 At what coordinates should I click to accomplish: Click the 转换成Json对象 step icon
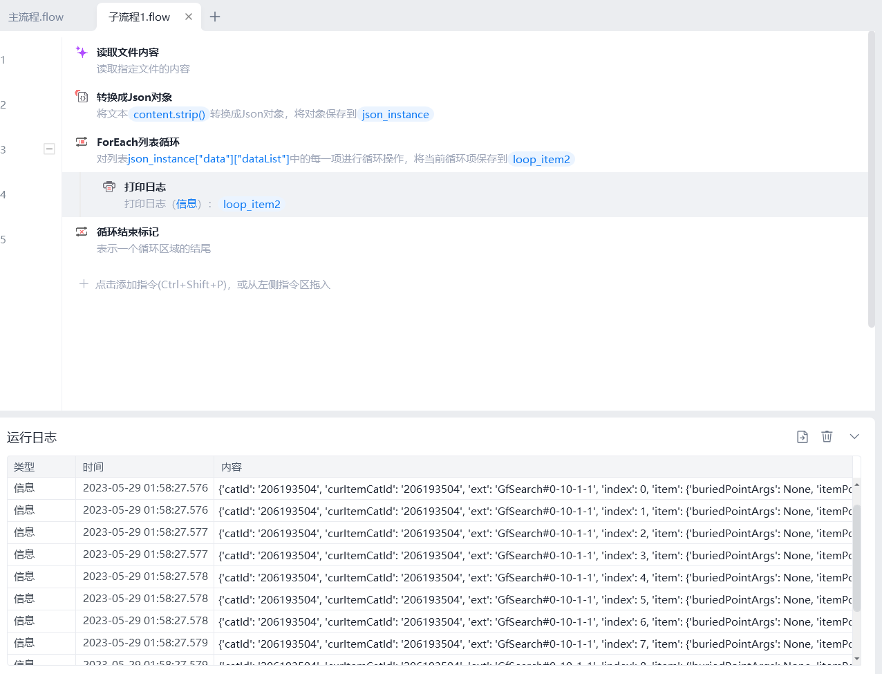pyautogui.click(x=82, y=97)
